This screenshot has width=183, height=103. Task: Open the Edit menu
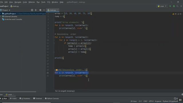click(6, 2)
